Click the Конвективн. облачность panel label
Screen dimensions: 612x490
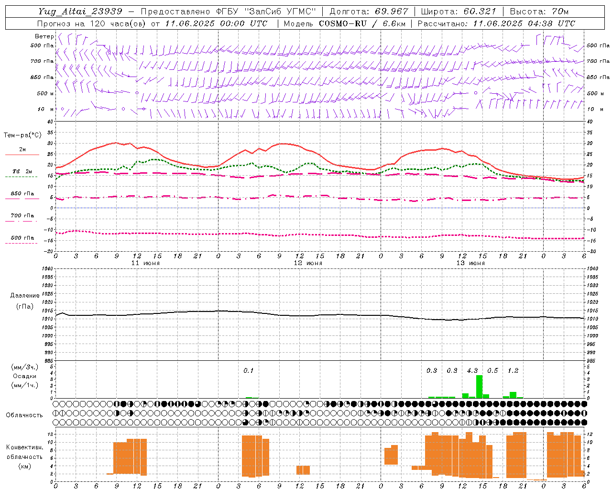coord(24,457)
